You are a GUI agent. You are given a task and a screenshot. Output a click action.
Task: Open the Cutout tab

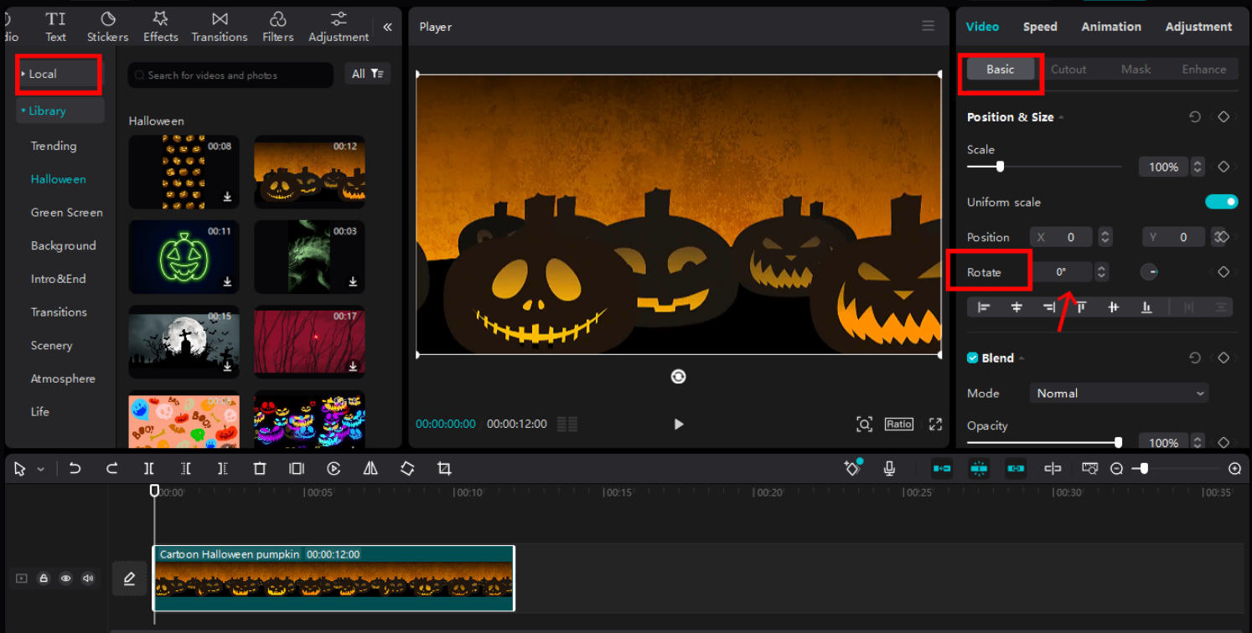(x=1068, y=69)
